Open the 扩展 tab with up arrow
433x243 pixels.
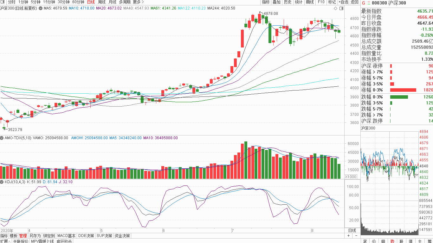(6, 241)
